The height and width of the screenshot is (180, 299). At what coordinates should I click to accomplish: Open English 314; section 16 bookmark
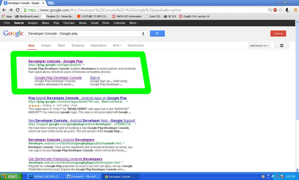tap(194, 16)
